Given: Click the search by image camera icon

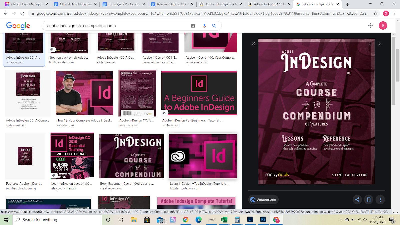Looking at the screenshot, I should pyautogui.click(x=193, y=26).
